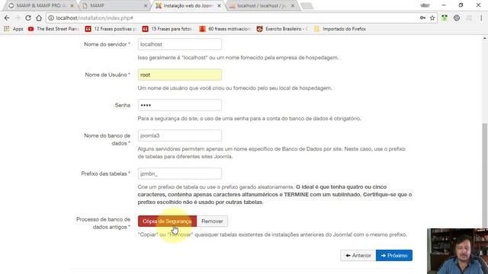Go to the previous step with Anterior

coord(358,256)
